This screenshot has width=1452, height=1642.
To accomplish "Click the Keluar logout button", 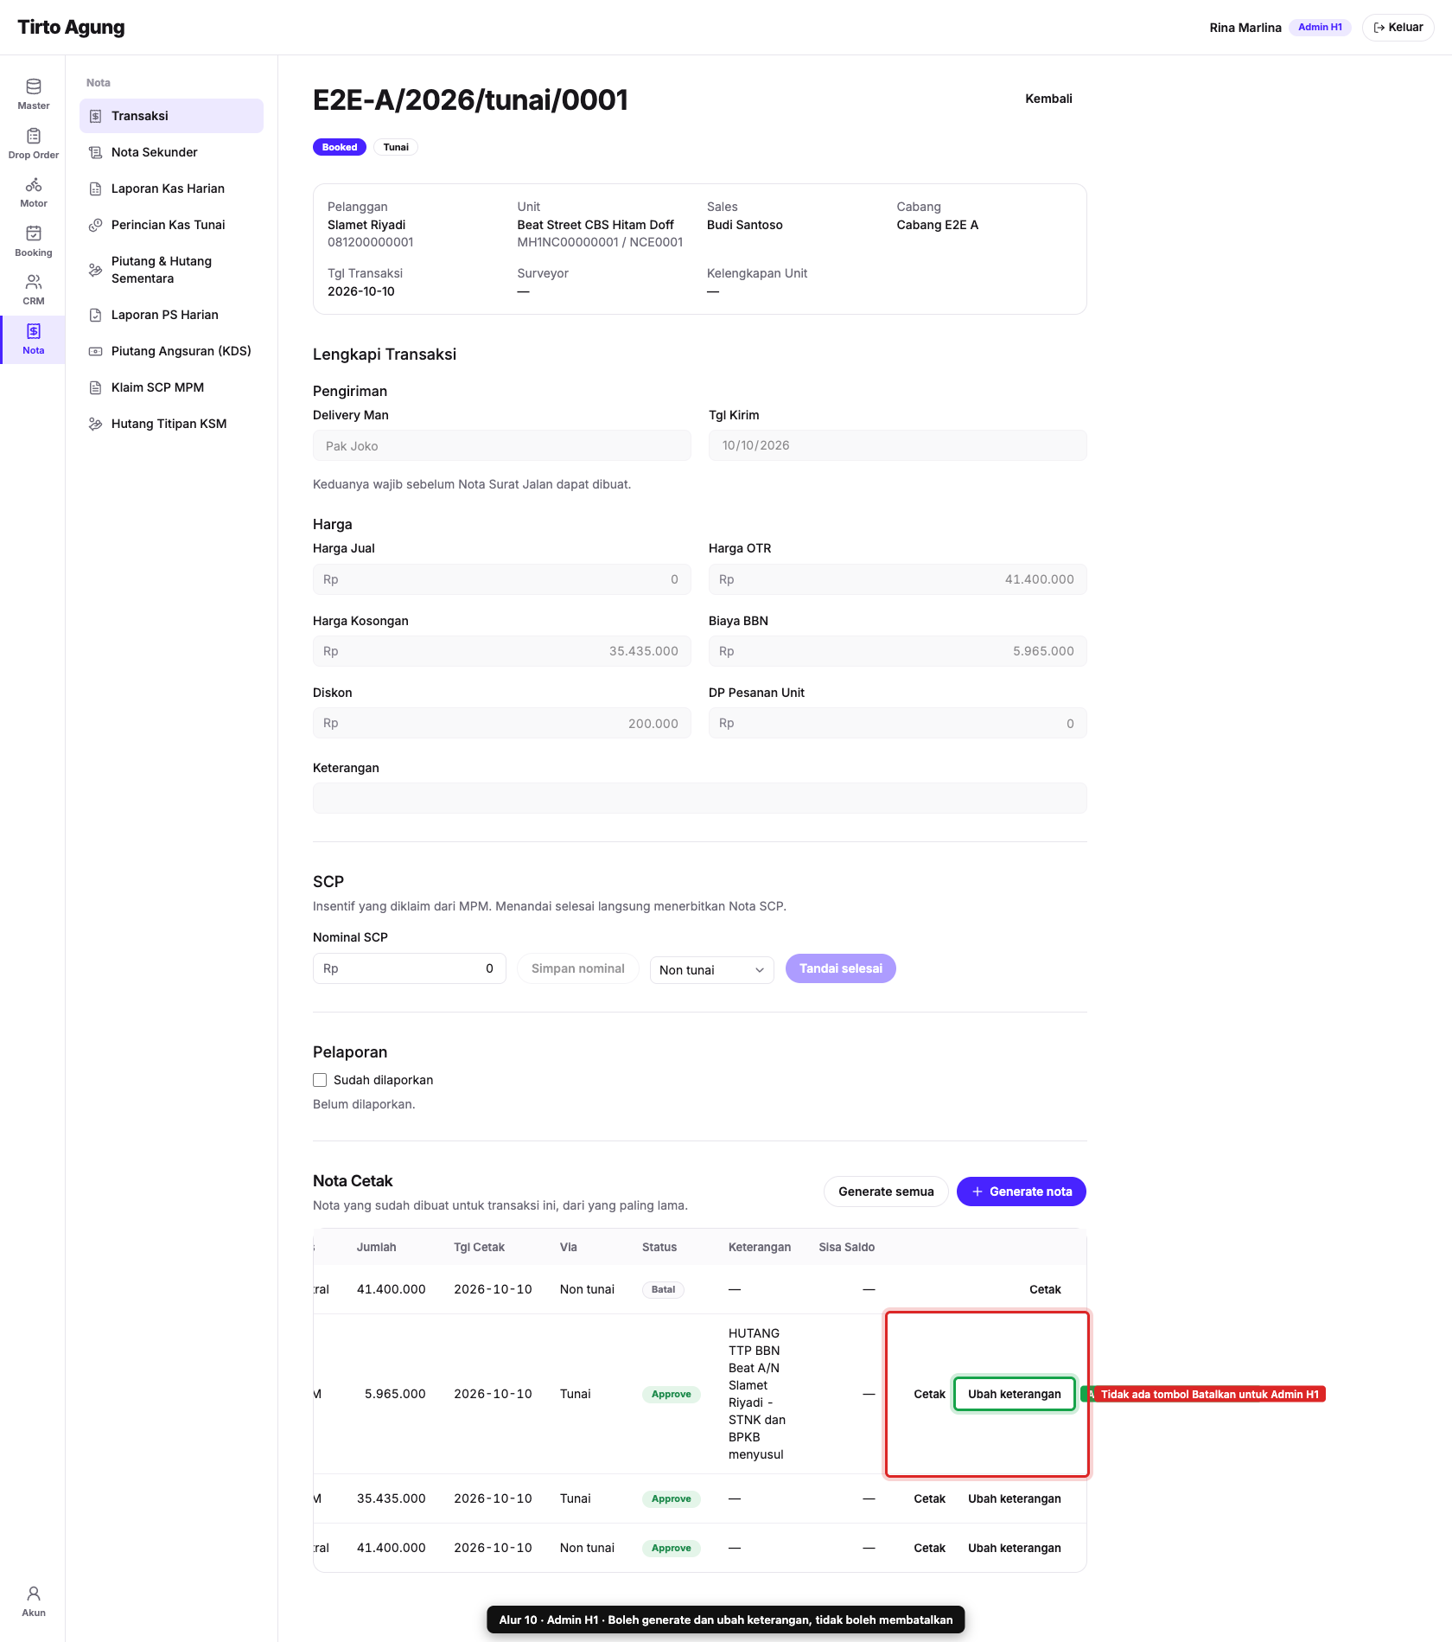I will (1398, 28).
